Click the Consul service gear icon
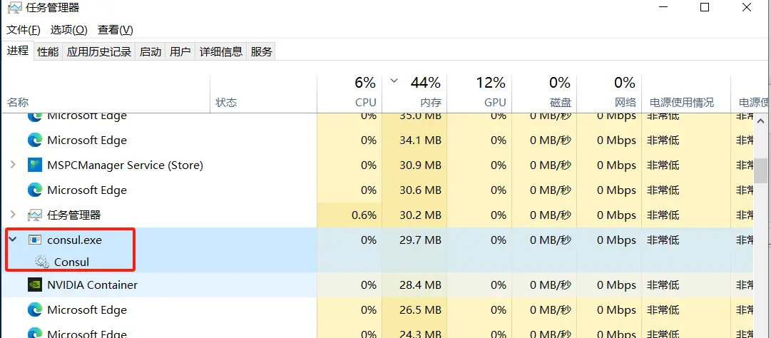Image resolution: width=771 pixels, height=338 pixels. pos(42,262)
